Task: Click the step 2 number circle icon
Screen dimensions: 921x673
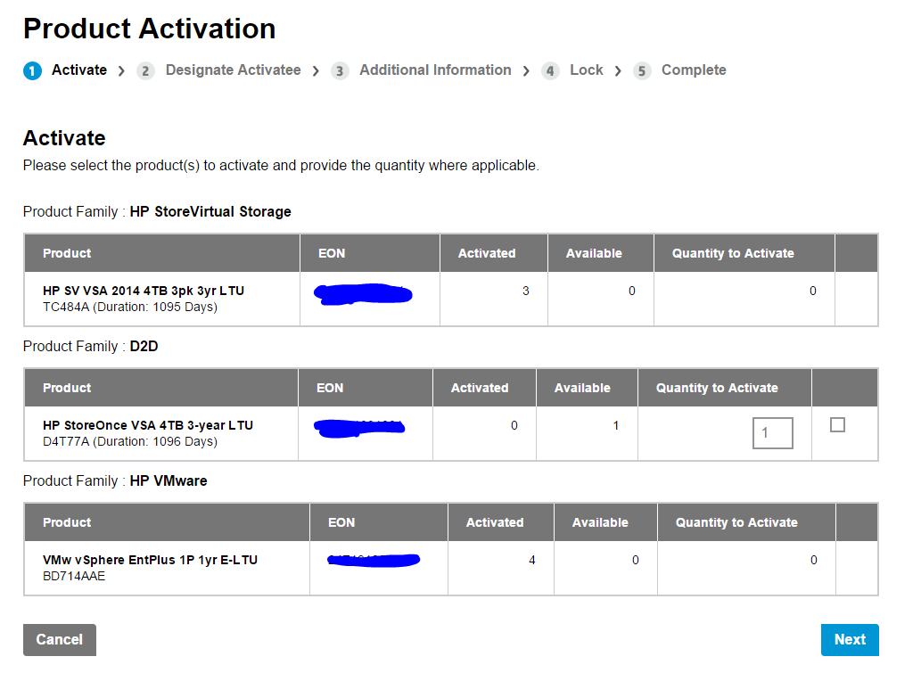Action: [x=146, y=71]
